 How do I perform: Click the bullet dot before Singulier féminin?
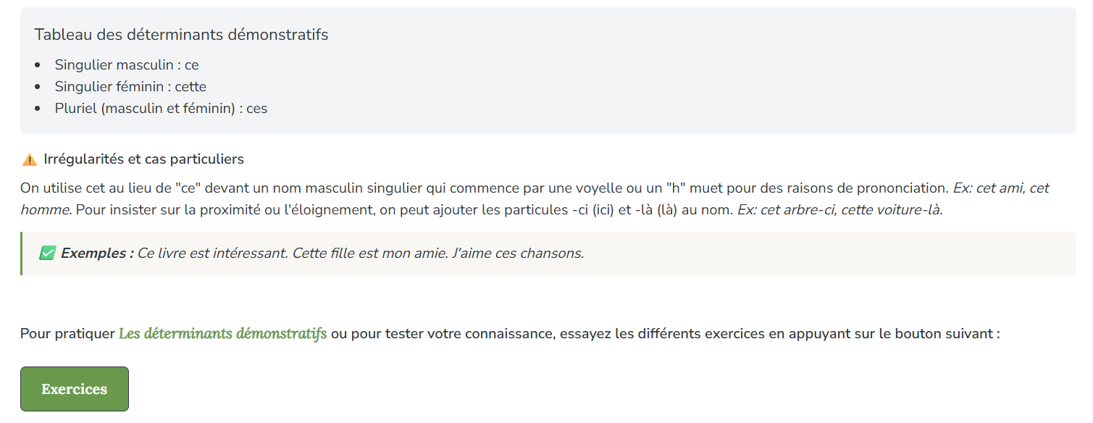(x=38, y=87)
